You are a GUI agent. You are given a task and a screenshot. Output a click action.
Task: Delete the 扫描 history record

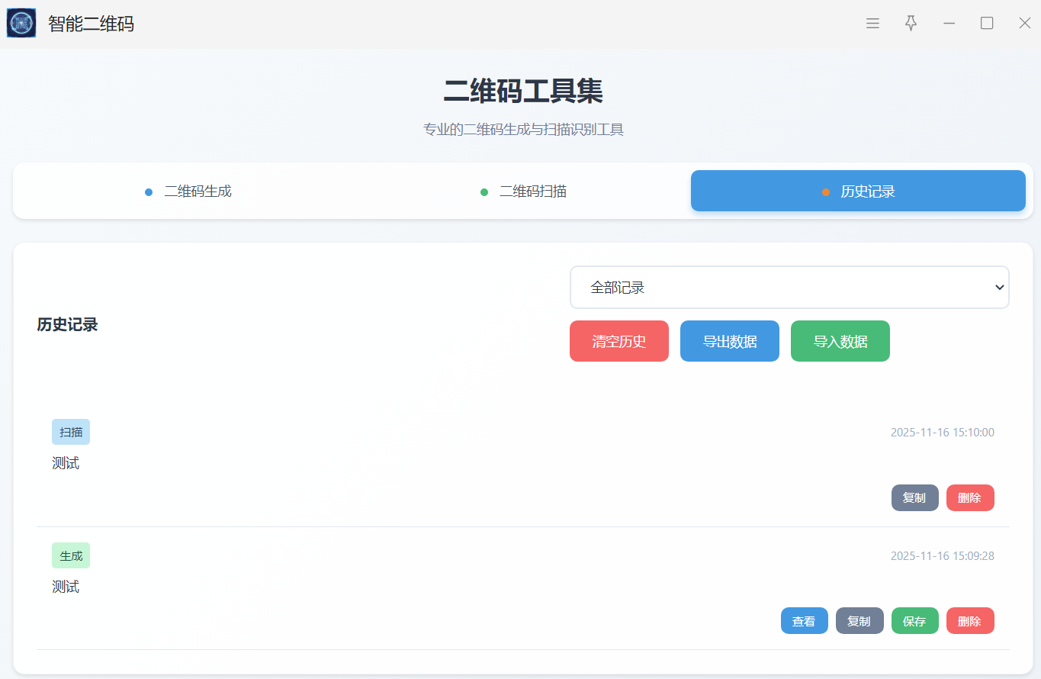coord(969,498)
